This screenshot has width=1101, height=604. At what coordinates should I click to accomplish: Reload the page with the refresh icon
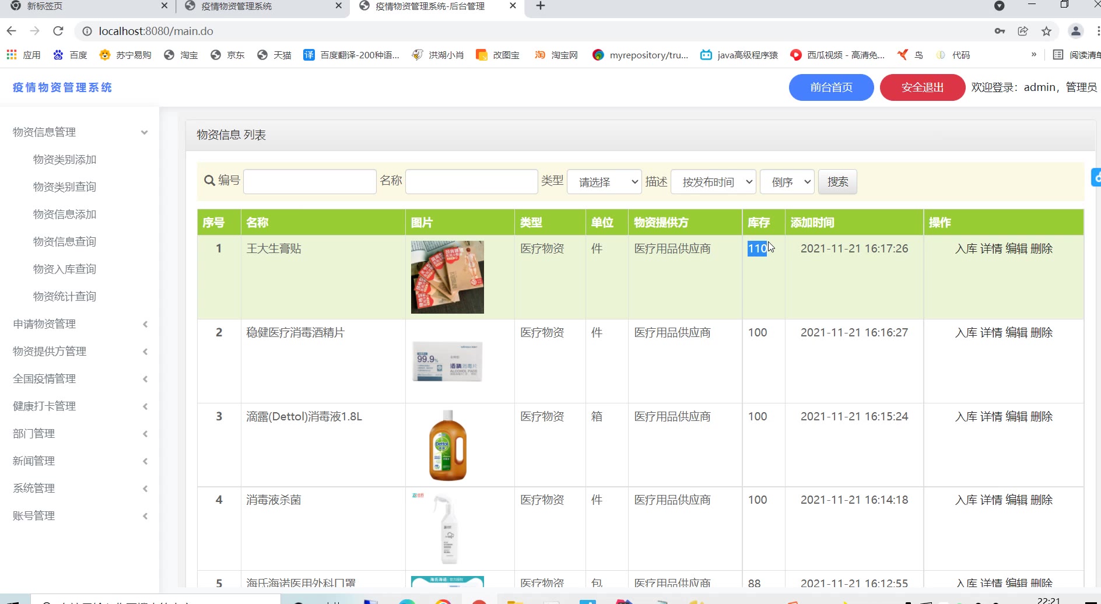point(58,31)
